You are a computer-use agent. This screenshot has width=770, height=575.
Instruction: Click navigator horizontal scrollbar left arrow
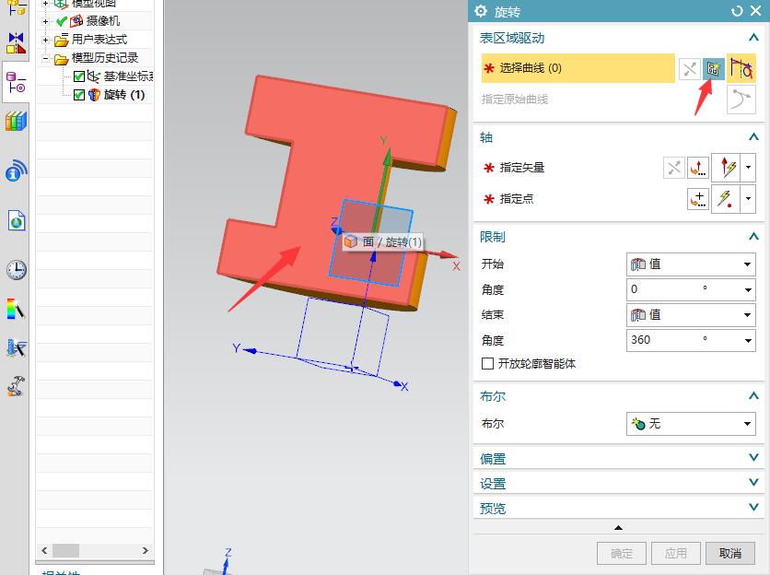pos(44,550)
